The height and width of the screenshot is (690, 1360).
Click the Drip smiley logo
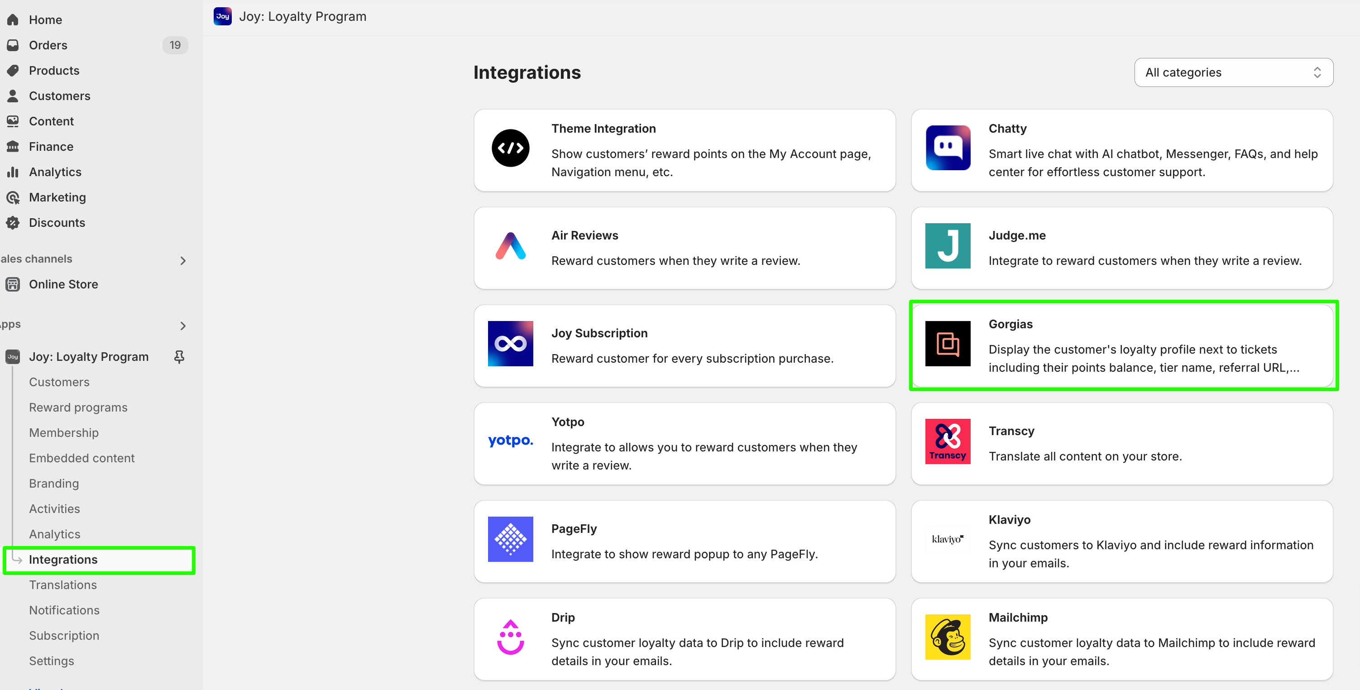point(510,637)
